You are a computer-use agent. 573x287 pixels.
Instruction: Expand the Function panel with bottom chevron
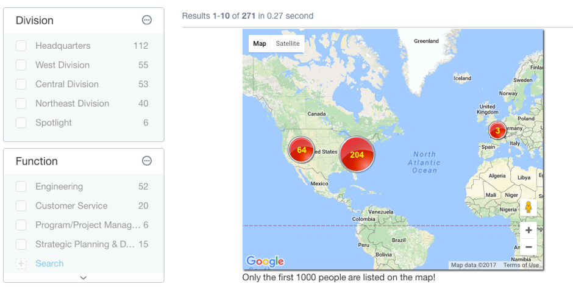[84, 278]
